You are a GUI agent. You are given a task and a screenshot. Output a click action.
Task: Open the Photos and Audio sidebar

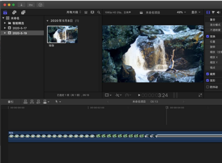point(14,12)
